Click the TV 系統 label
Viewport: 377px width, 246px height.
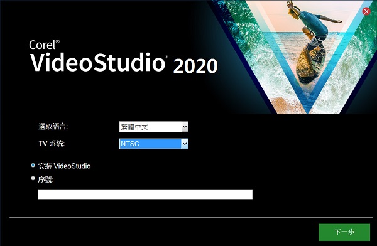[x=52, y=144]
